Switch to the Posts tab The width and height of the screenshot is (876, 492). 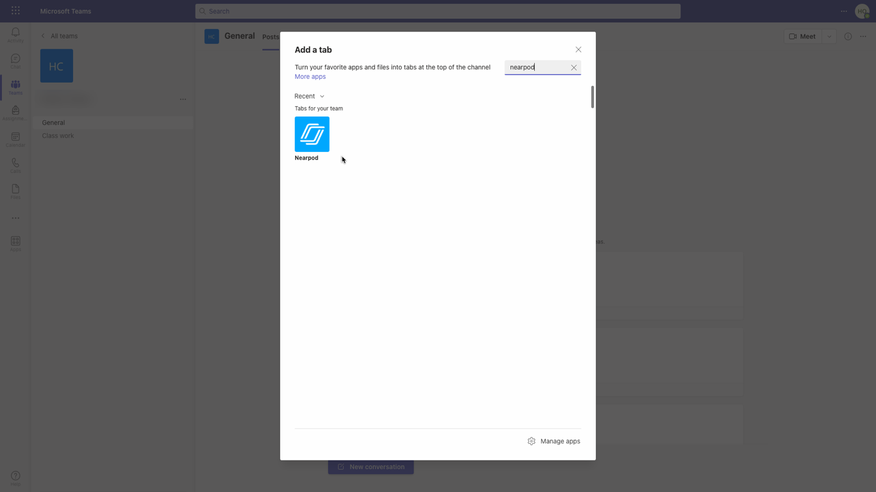pyautogui.click(x=271, y=37)
